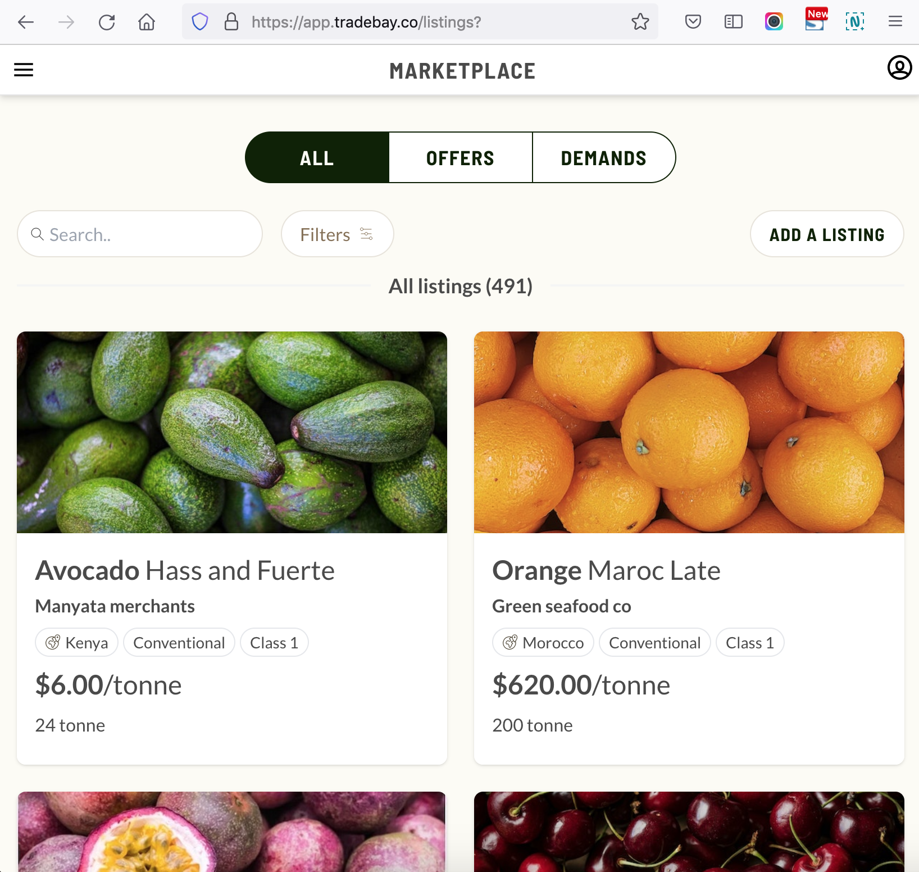Viewport: 919px width, 872px height.
Task: Open the user profile account icon
Action: [899, 68]
